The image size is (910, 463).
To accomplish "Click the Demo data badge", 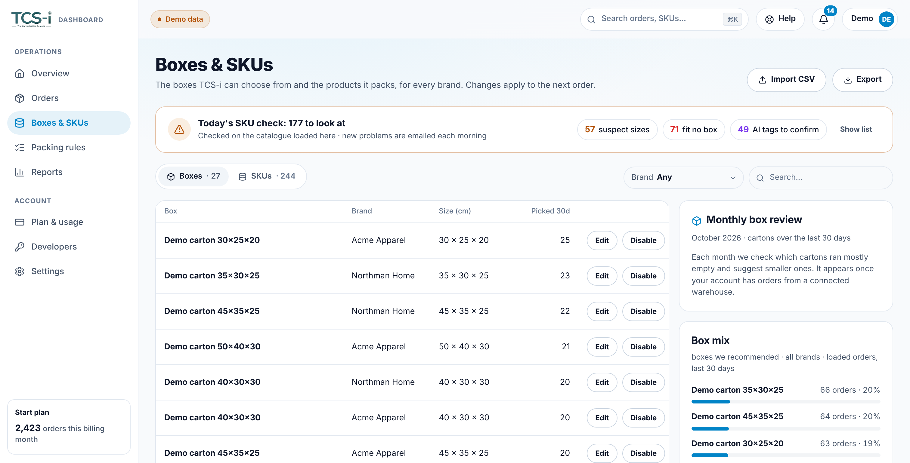I will (180, 19).
